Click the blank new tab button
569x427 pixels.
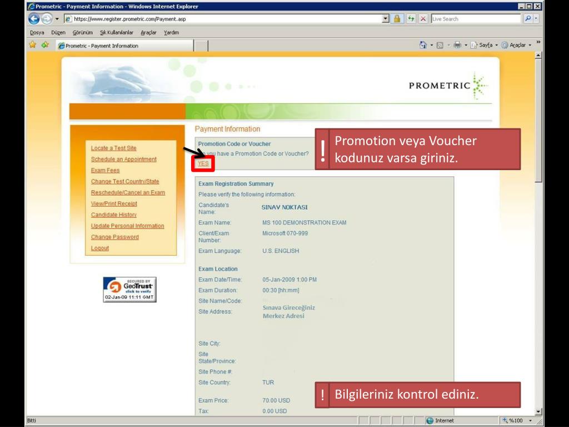click(x=201, y=46)
